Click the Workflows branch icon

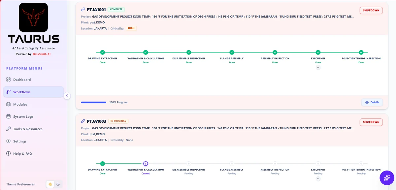click(x=9, y=92)
